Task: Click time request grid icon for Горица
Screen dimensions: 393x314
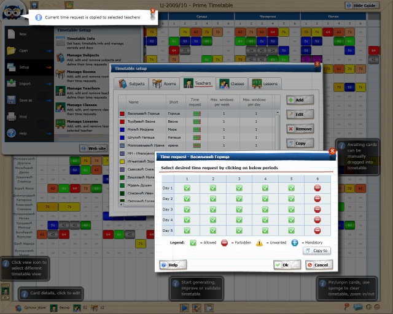Action: coord(196,113)
